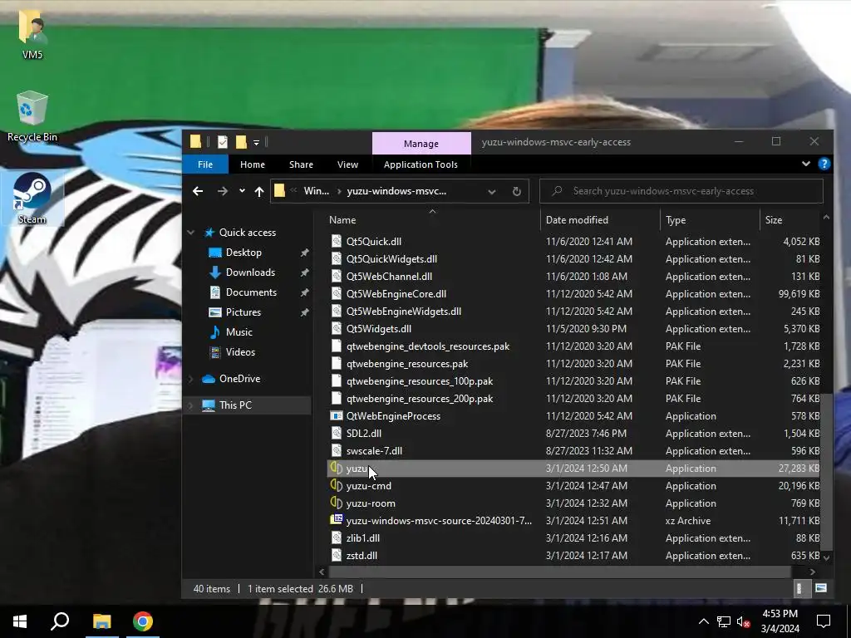Select the SDL2.dll file

click(364, 434)
